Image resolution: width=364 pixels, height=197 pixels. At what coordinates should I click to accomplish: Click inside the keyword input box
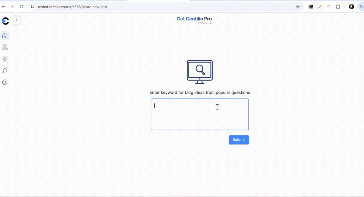(x=200, y=114)
